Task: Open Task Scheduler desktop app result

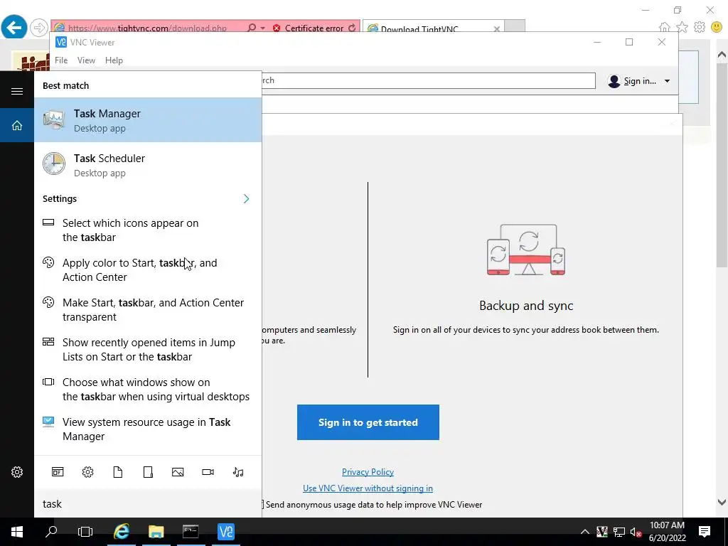Action: (148, 164)
